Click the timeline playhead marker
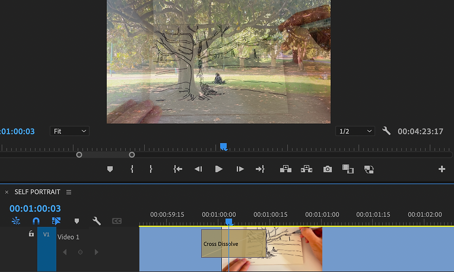454x272 pixels. (x=229, y=222)
